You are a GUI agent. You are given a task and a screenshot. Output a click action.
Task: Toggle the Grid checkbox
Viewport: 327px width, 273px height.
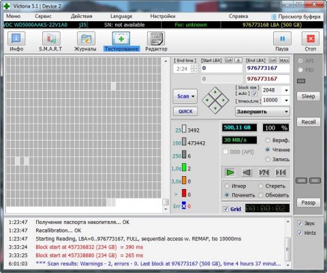(x=225, y=209)
